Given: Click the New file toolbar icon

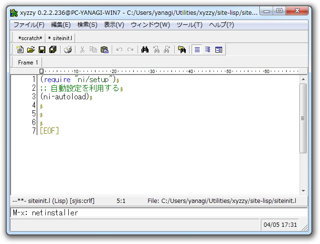Looking at the screenshot, I should [20, 50].
